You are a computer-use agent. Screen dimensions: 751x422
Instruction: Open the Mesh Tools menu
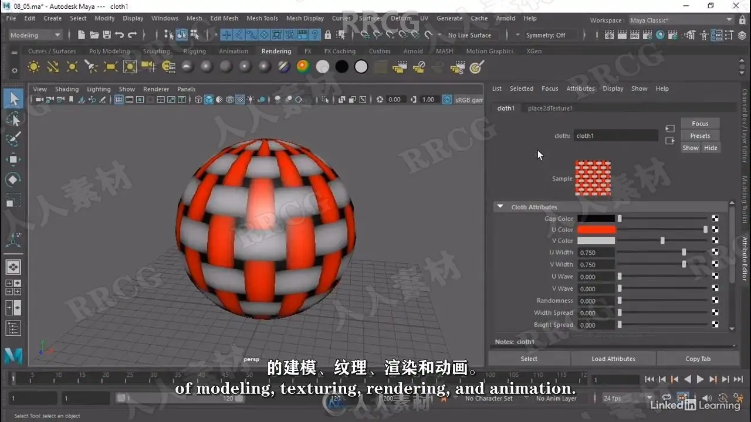click(x=262, y=18)
